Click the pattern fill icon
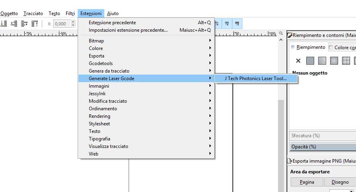Viewport: 356px width, 192px height. (x=346, y=61)
